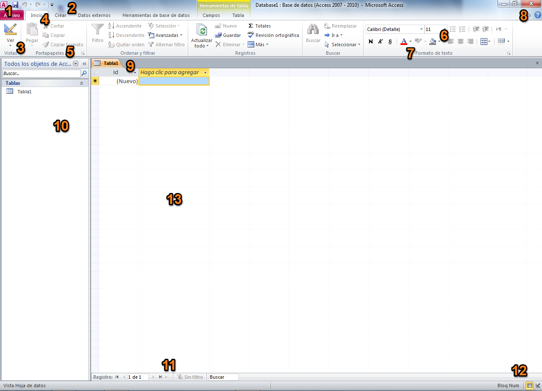
Task: Click the Actualizar todo refresh icon
Action: point(202,30)
